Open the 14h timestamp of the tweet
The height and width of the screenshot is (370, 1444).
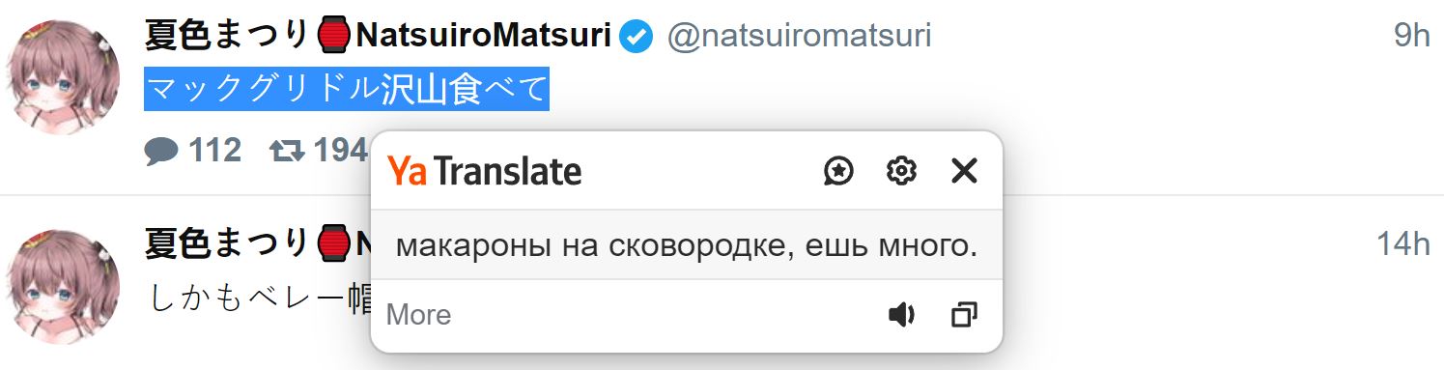(x=1403, y=245)
